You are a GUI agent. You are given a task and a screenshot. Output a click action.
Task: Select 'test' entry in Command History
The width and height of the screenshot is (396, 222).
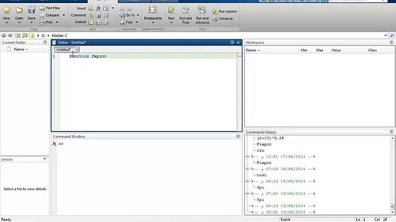[x=261, y=175]
